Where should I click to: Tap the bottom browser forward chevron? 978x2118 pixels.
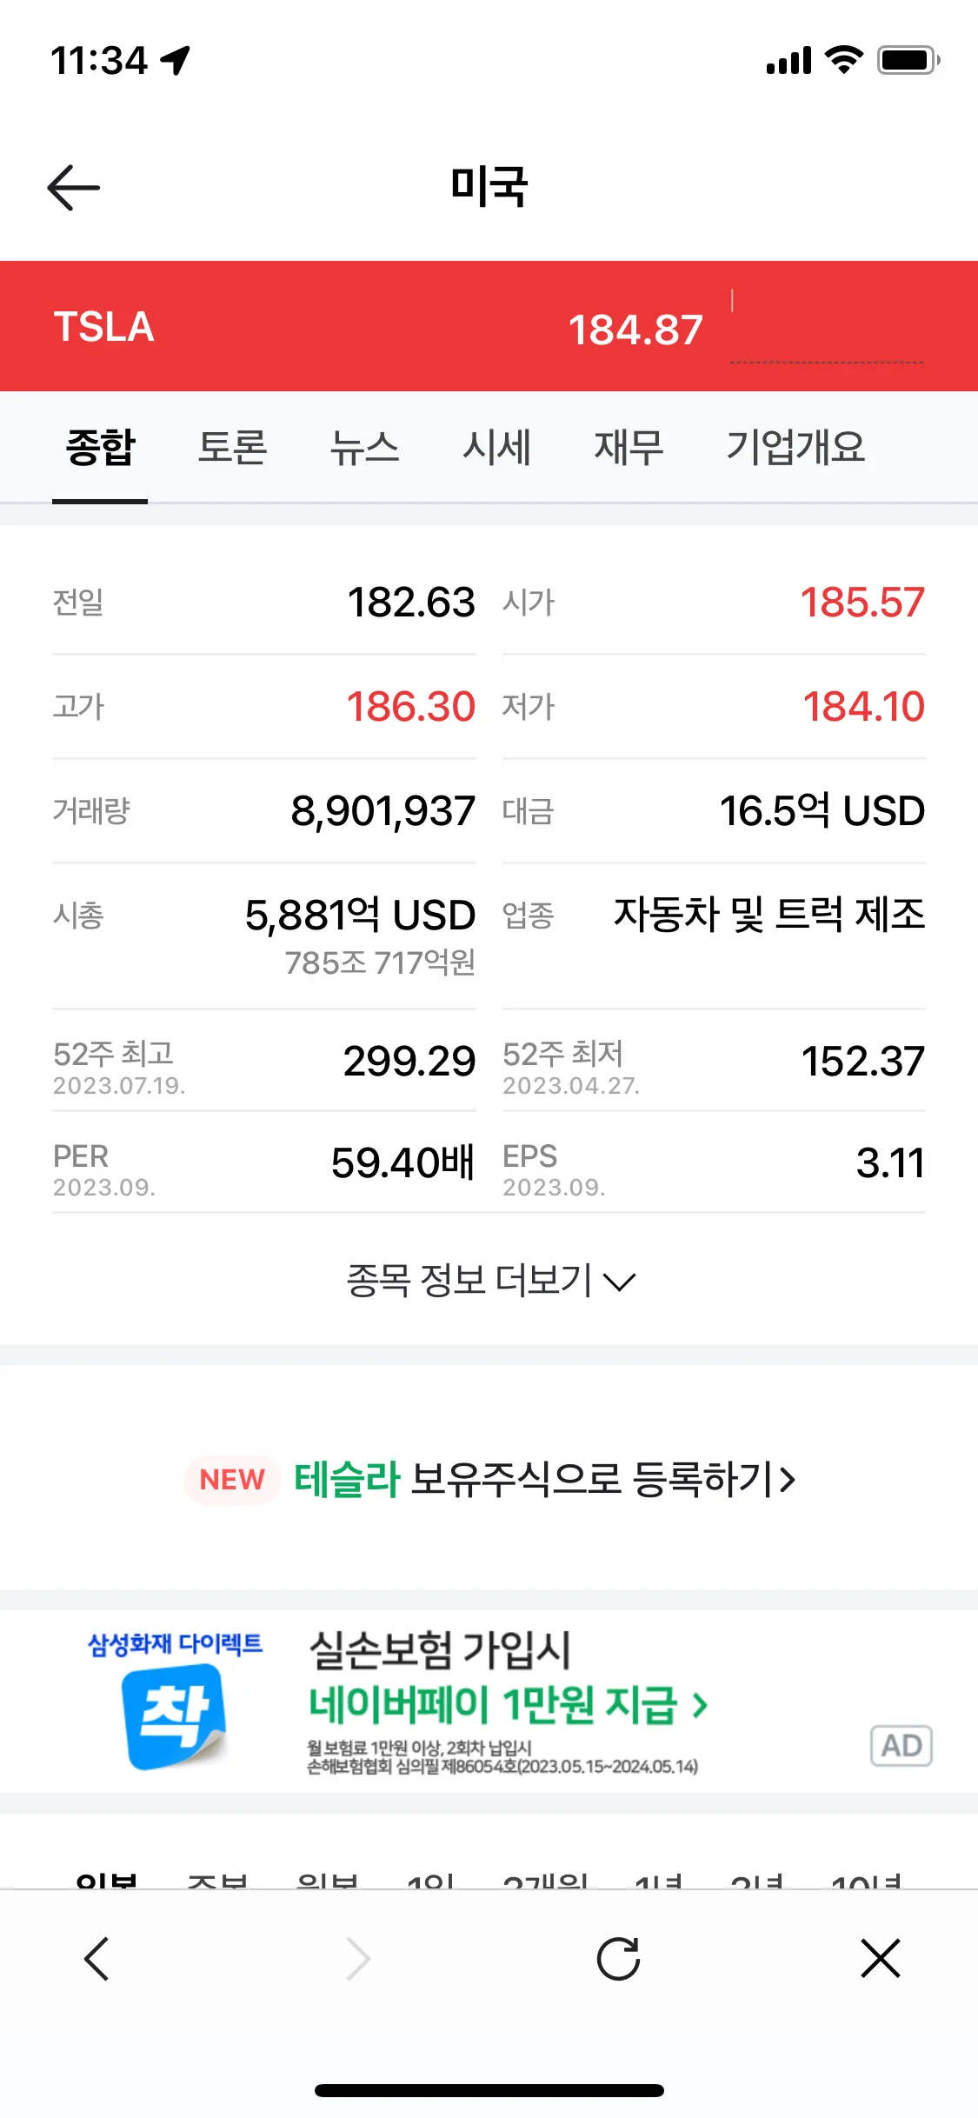click(x=357, y=1959)
